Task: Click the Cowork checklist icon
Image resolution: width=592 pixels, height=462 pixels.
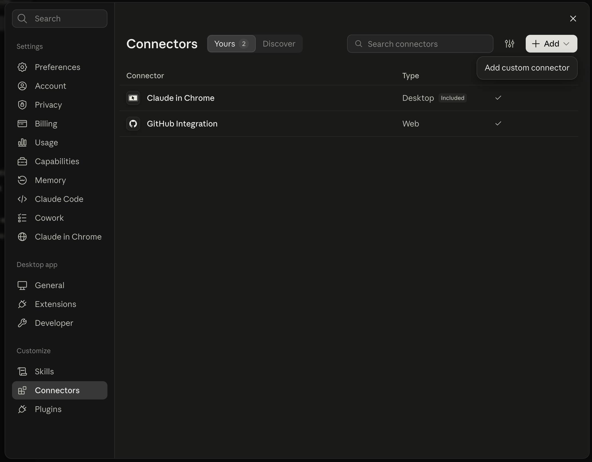Action: coord(22,218)
